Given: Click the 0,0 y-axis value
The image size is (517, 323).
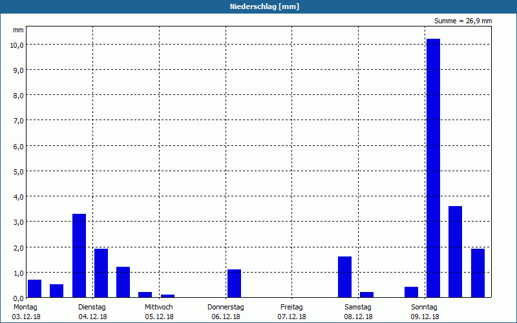Looking at the screenshot, I should click(18, 298).
